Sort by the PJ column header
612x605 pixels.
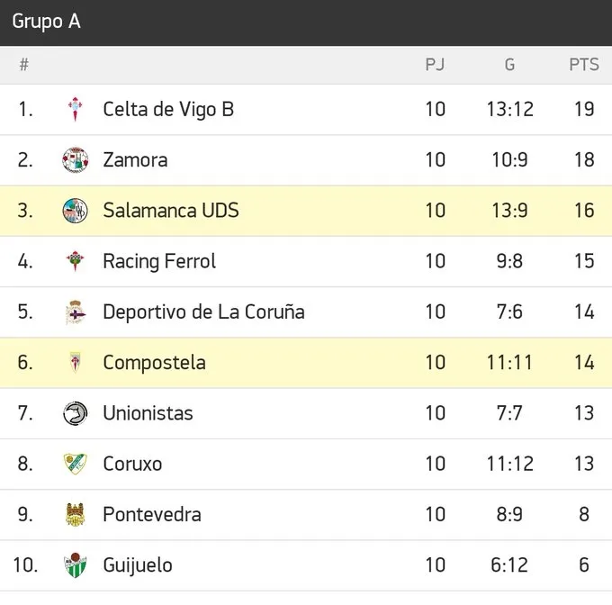(x=435, y=65)
